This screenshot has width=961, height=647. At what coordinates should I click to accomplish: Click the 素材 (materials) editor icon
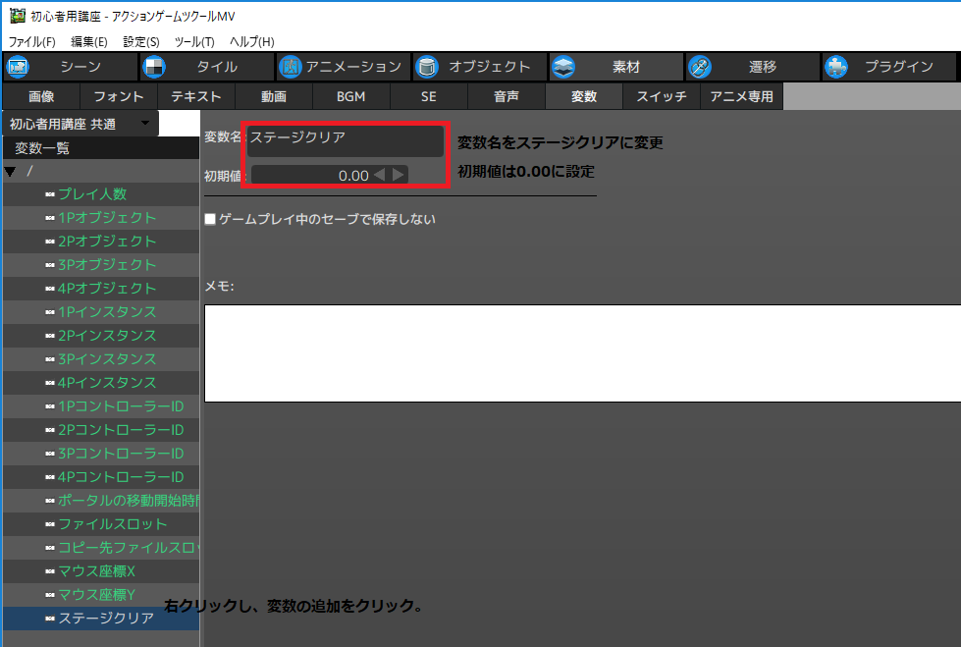tap(562, 67)
